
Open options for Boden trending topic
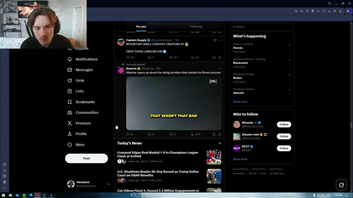point(289,75)
